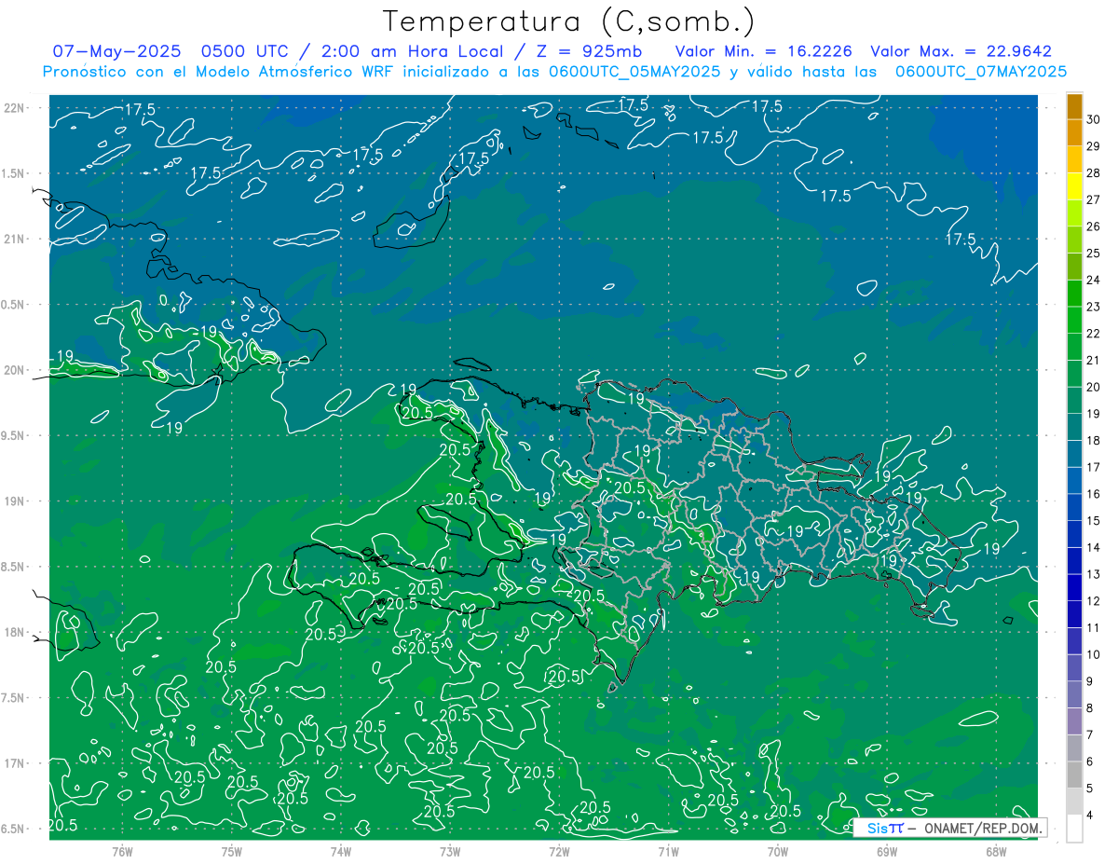Click the number 30 on the color scale

(x=1095, y=119)
